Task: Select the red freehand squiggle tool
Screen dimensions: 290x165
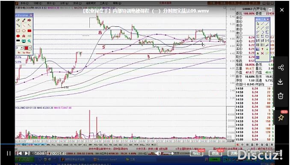Action: [x=29, y=20]
